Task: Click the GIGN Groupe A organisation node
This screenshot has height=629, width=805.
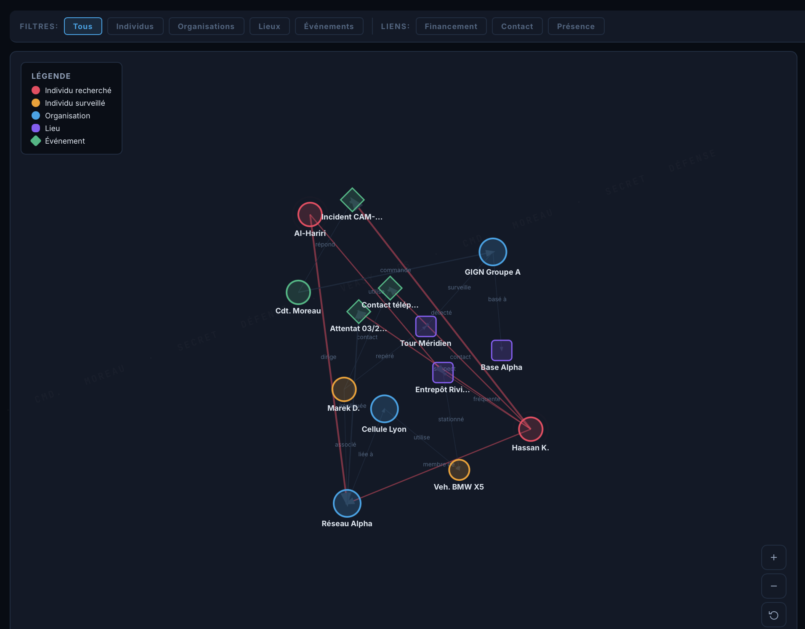Action: (x=493, y=252)
